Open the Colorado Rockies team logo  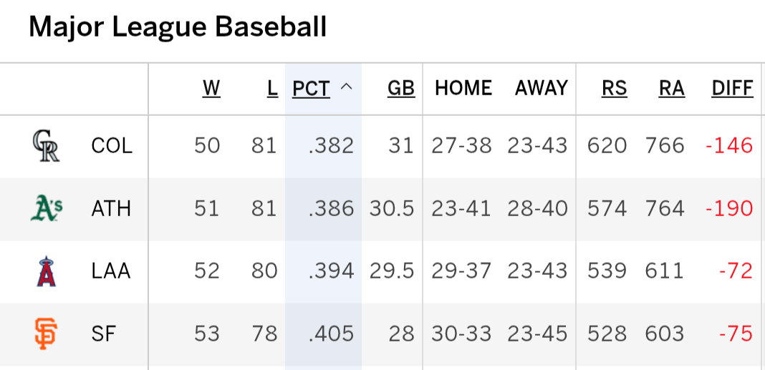(x=46, y=146)
